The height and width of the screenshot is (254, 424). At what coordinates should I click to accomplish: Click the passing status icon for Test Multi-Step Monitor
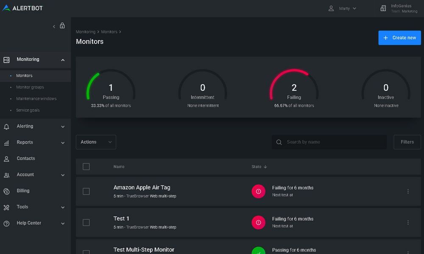click(258, 251)
